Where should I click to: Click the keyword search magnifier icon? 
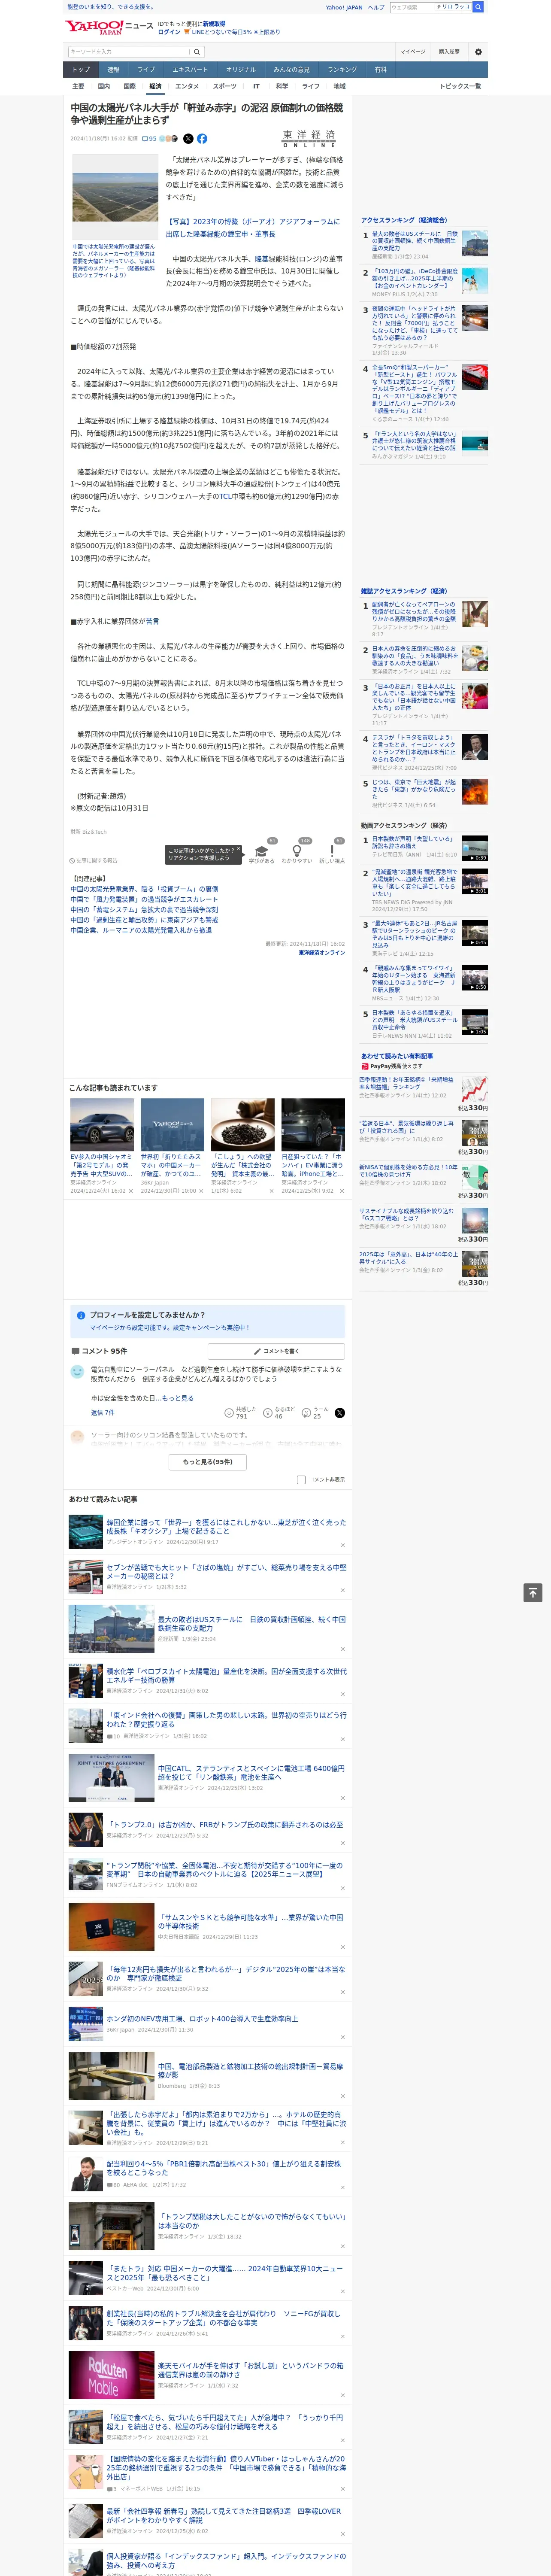click(196, 51)
